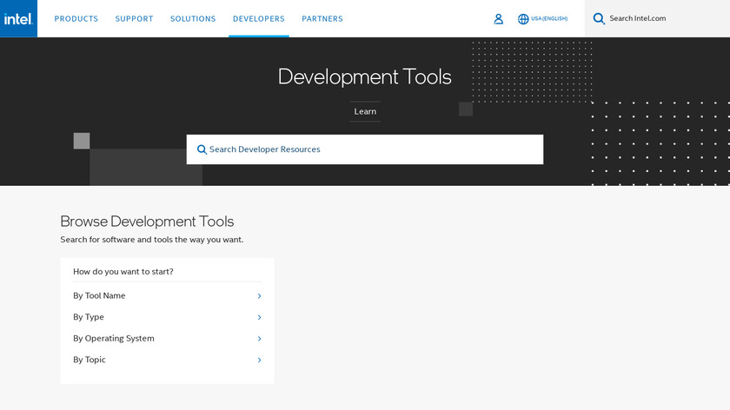This screenshot has height=410, width=730.
Task: Browse tools By Tool Name
Action: click(x=167, y=295)
